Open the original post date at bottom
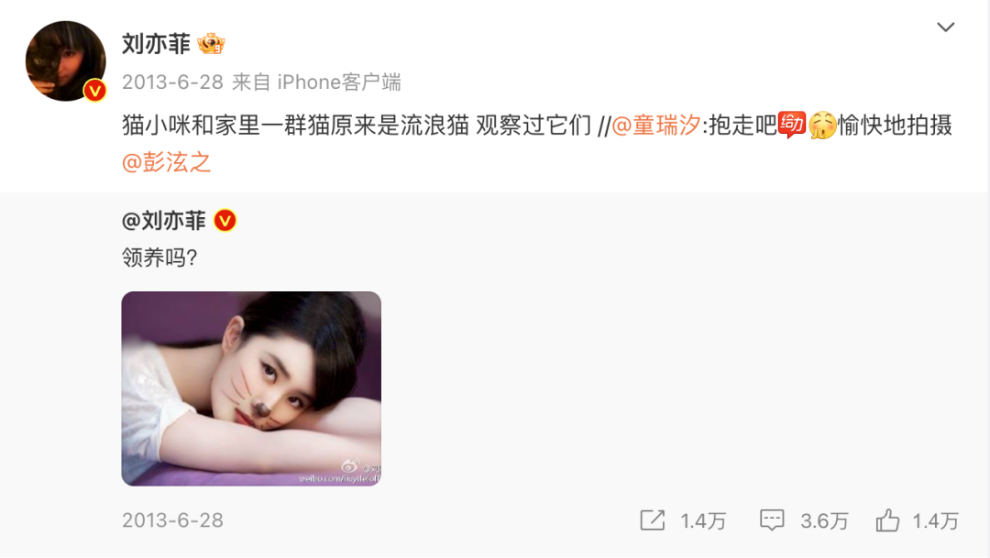Viewport: 990px width, 558px height. click(x=172, y=520)
